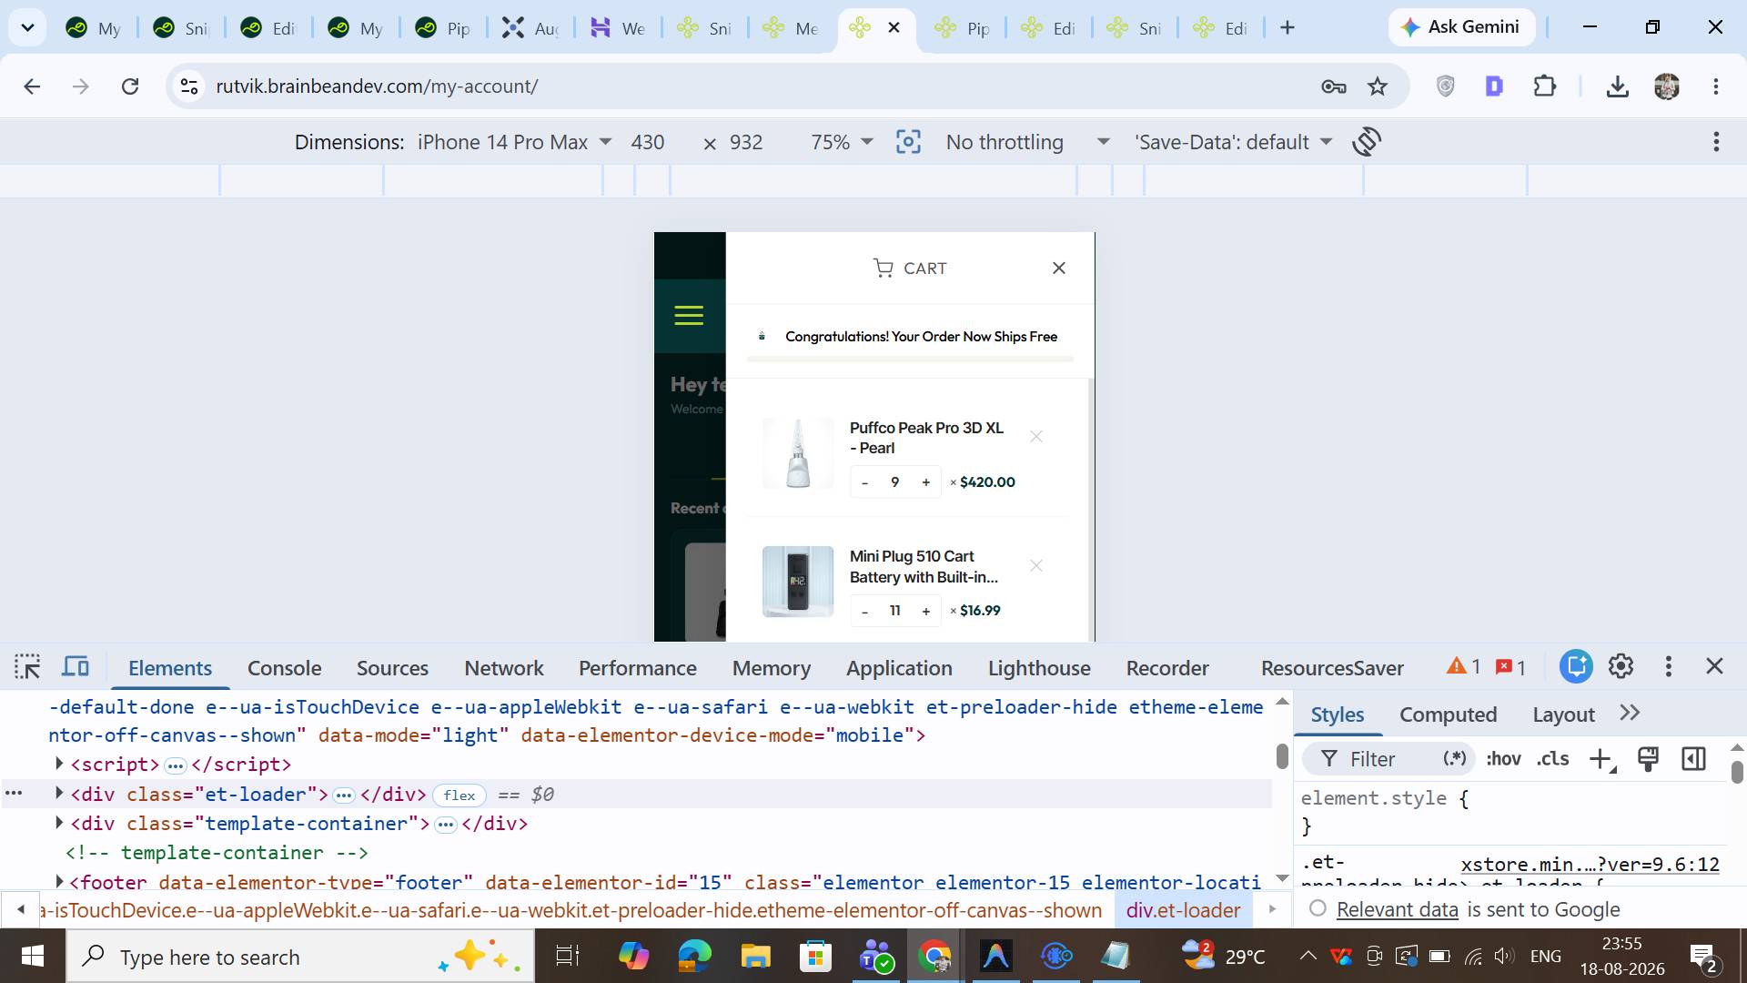Image resolution: width=1747 pixels, height=983 pixels.
Task: Click the Relevant data link
Action: coord(1397,909)
